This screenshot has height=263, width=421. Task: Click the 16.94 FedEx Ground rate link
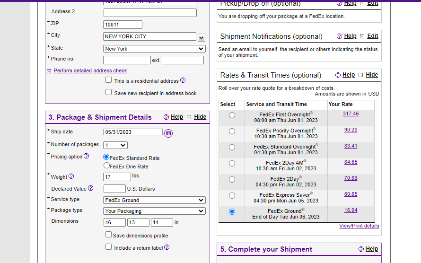click(x=351, y=210)
